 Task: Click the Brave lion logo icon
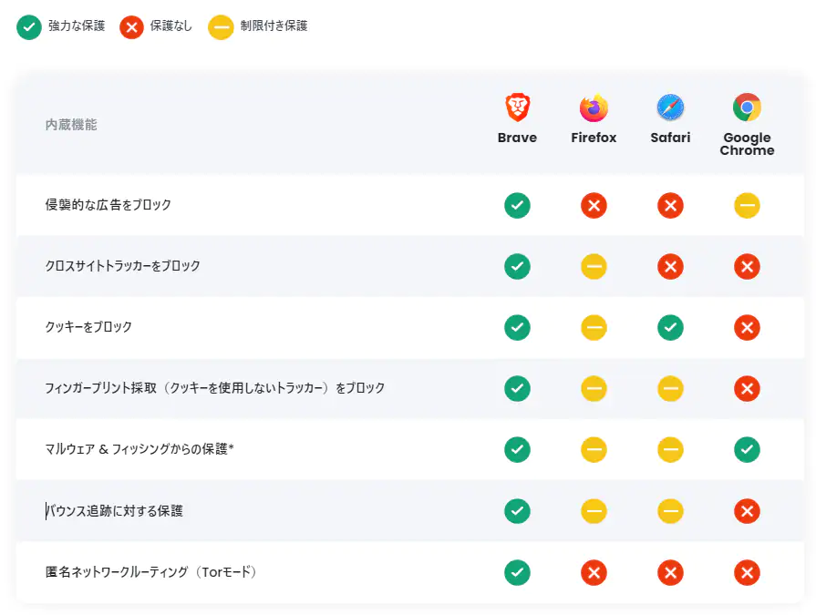point(517,108)
